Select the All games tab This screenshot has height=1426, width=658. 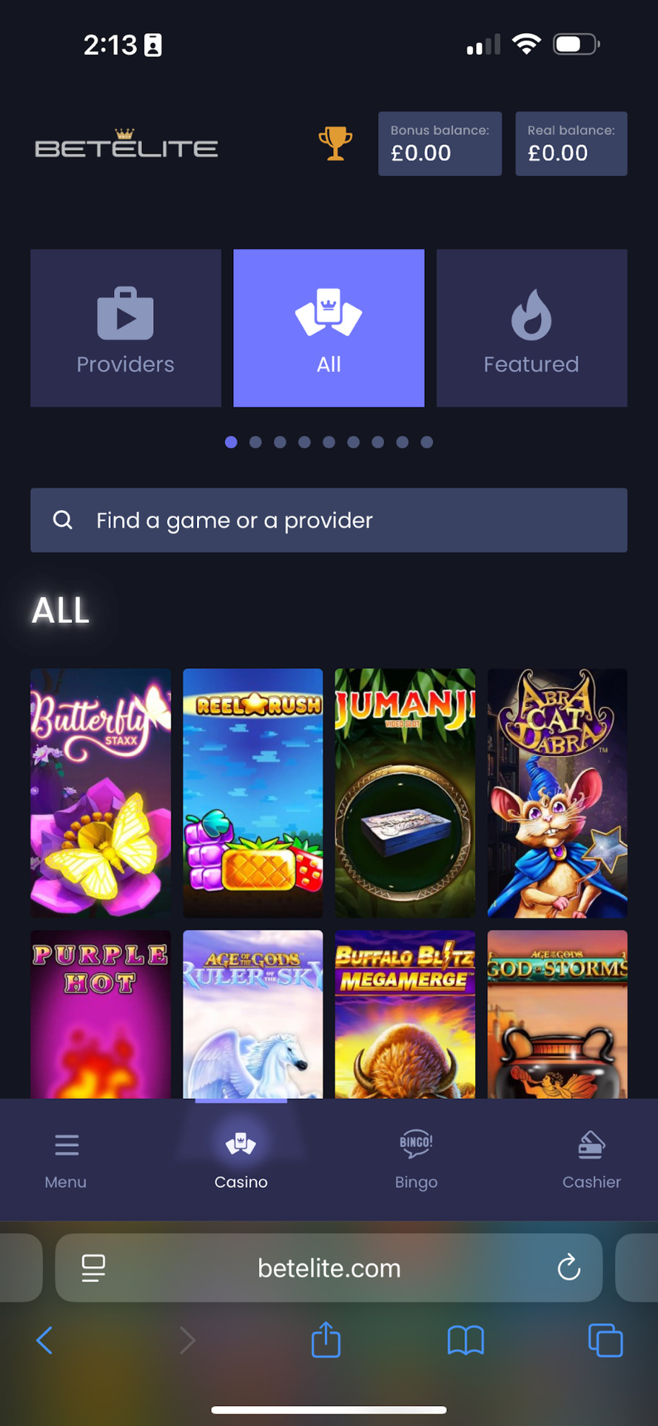329,328
